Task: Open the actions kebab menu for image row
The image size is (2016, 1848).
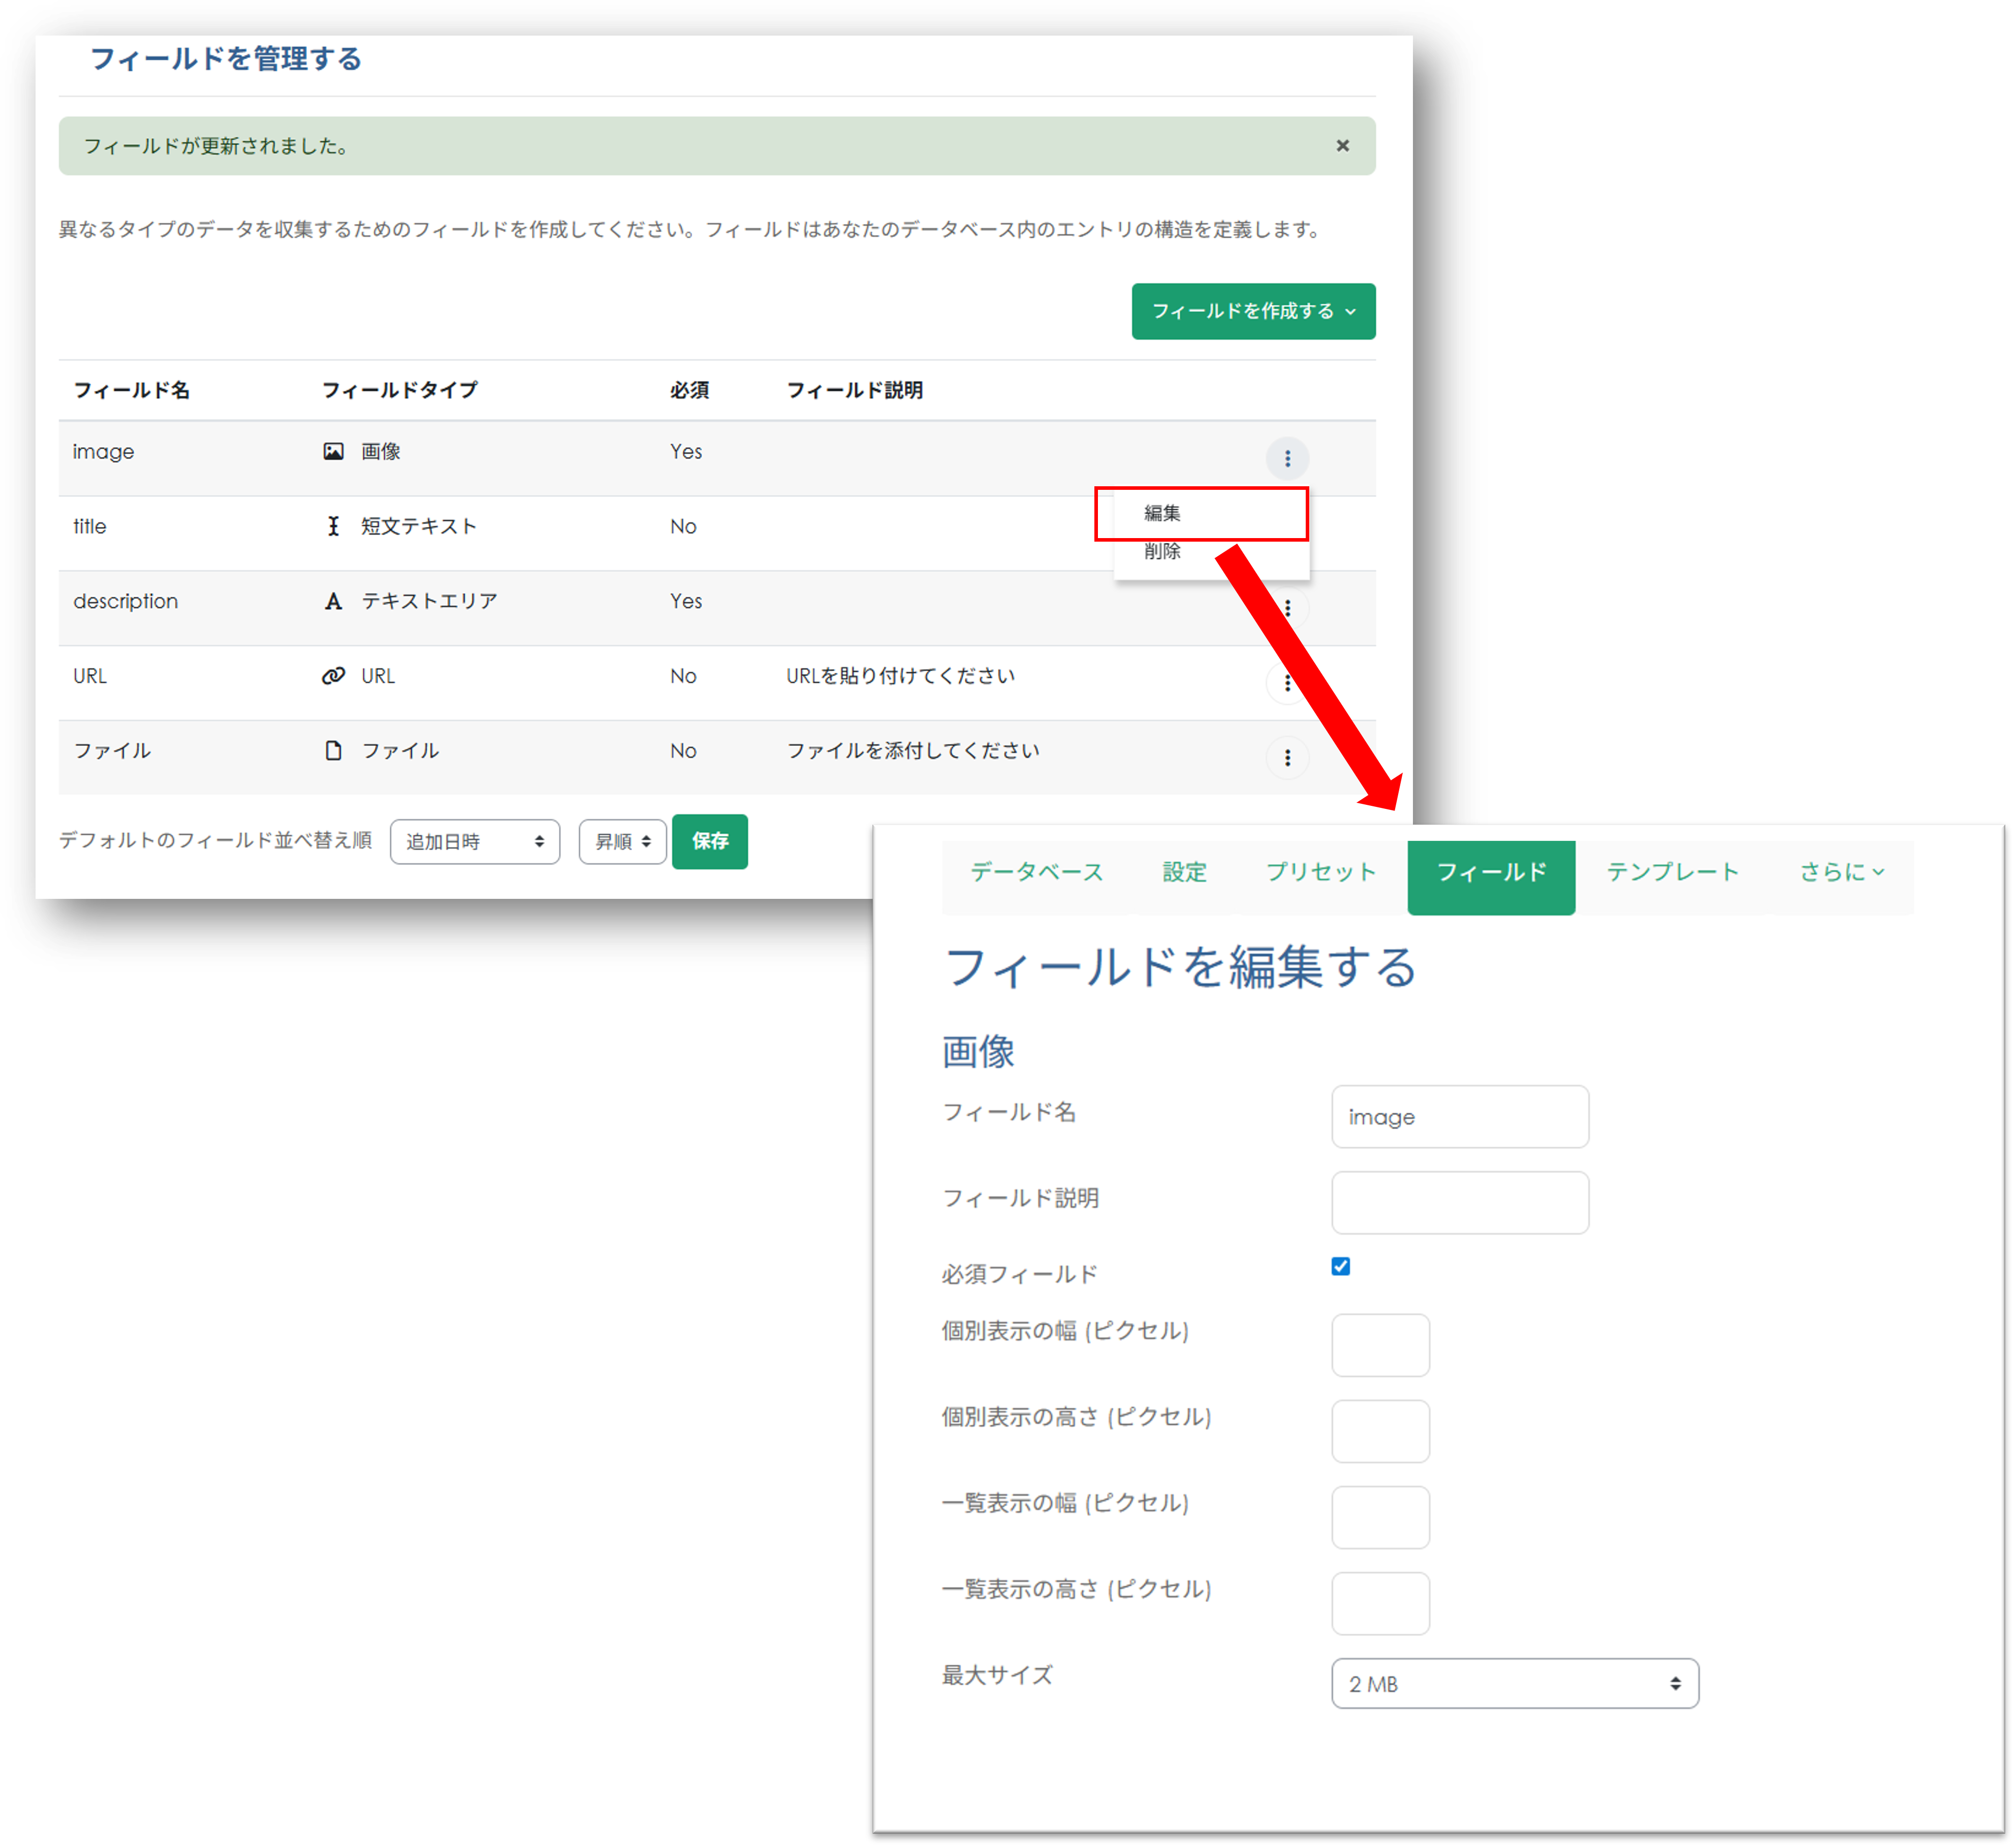Action: coord(1287,458)
